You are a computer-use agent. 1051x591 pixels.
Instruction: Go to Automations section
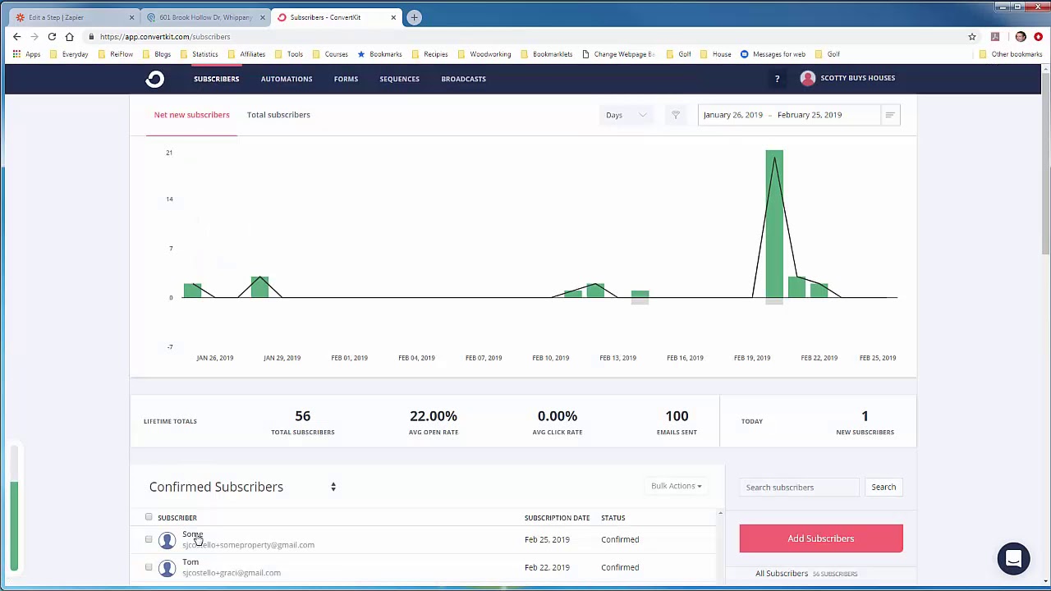click(287, 79)
